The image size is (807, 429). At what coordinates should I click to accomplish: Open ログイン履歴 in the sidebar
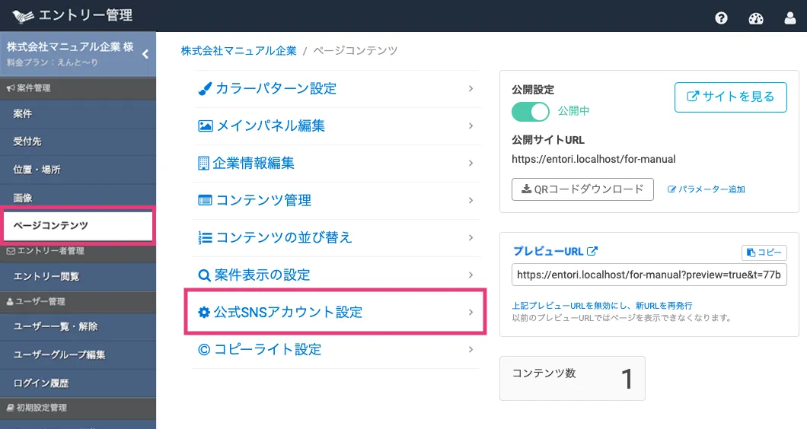78,383
